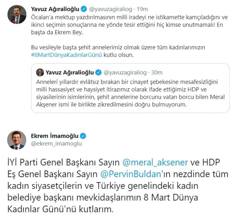Viewport: 236px width, 216px height.
Task: Click the Ekrem İmamoğlu display name
Action: click(x=55, y=136)
